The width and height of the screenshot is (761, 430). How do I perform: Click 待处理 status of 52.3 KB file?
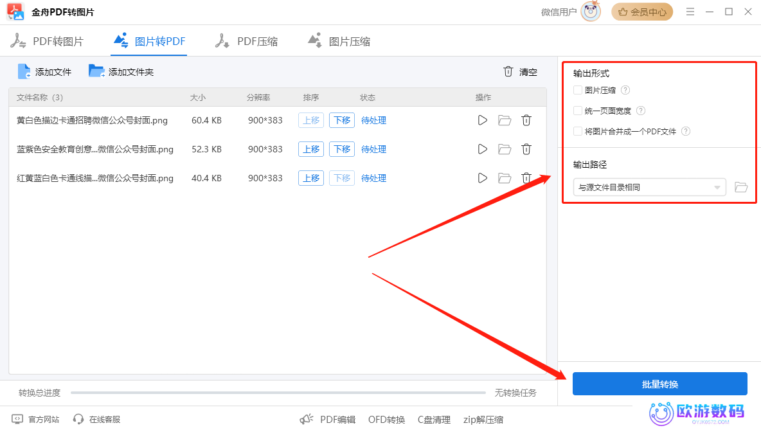pos(373,149)
